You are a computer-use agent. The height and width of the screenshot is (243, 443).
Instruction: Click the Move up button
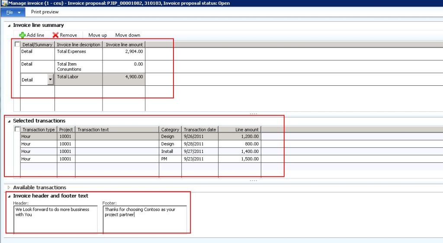coord(97,35)
